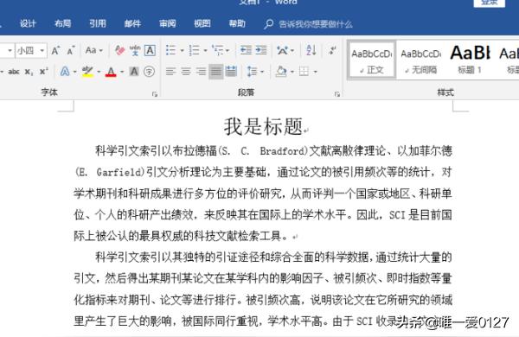The width and height of the screenshot is (519, 337).
Task: Switch to the 视图 tab
Action: click(x=202, y=24)
